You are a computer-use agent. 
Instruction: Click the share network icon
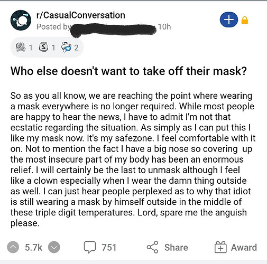coord(152,247)
